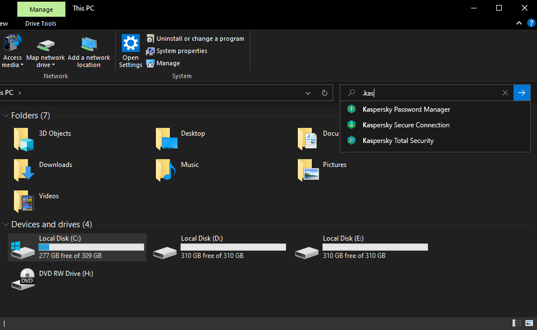The width and height of the screenshot is (537, 330).
Task: Click the Downloads folder label
Action: (x=55, y=165)
